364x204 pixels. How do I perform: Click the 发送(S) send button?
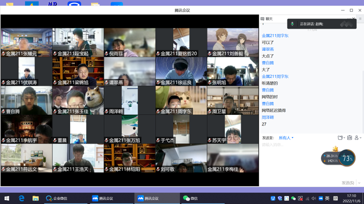[x=348, y=183]
